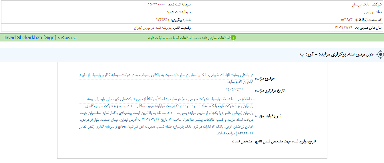Click the round bullet icon beside عنوان موضوع افشاء

380,55
